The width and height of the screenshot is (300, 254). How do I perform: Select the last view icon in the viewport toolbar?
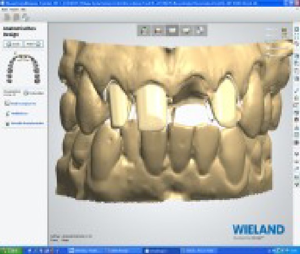(200, 31)
